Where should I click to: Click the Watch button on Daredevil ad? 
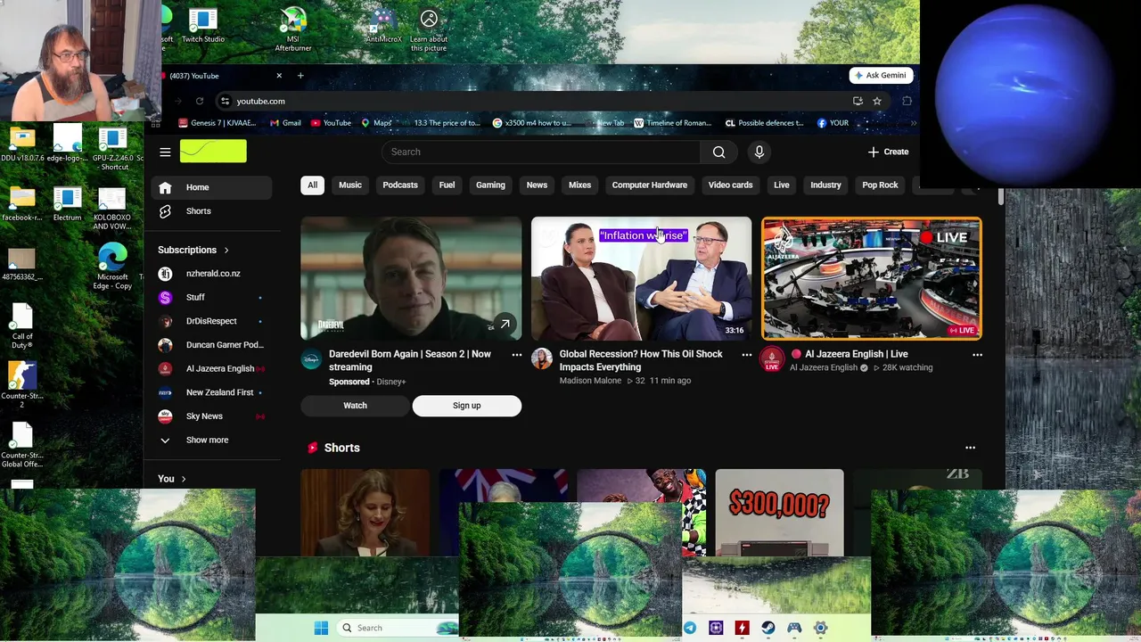point(355,406)
